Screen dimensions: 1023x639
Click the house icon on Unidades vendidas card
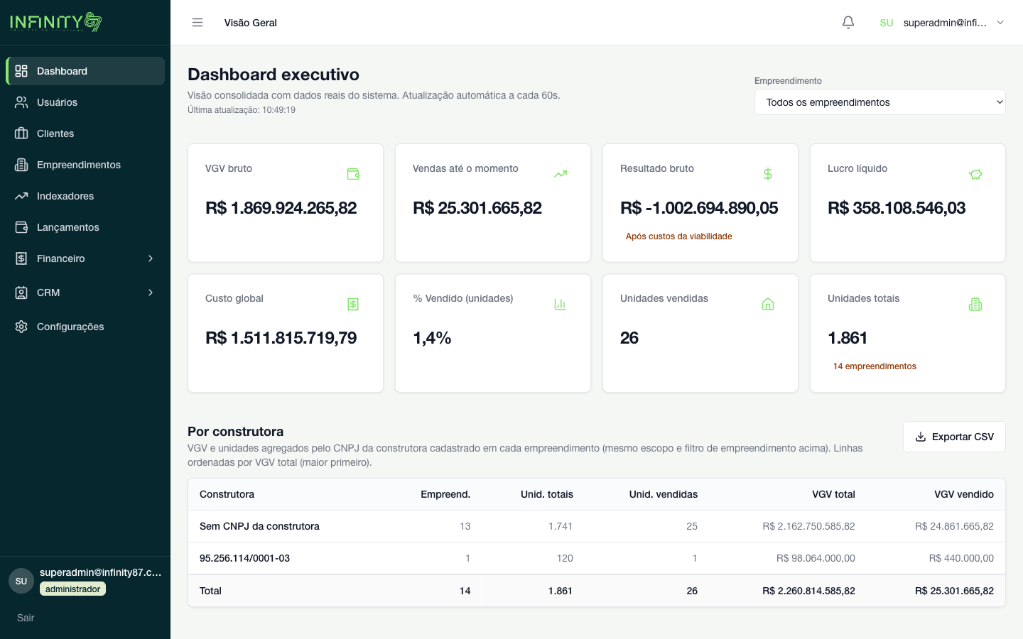768,304
